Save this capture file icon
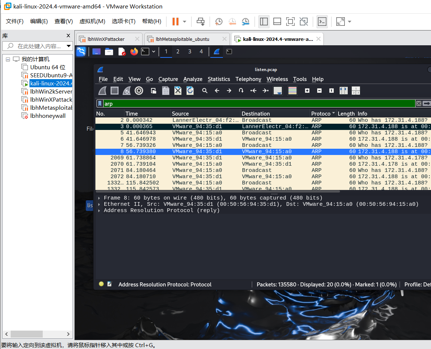 point(166,91)
